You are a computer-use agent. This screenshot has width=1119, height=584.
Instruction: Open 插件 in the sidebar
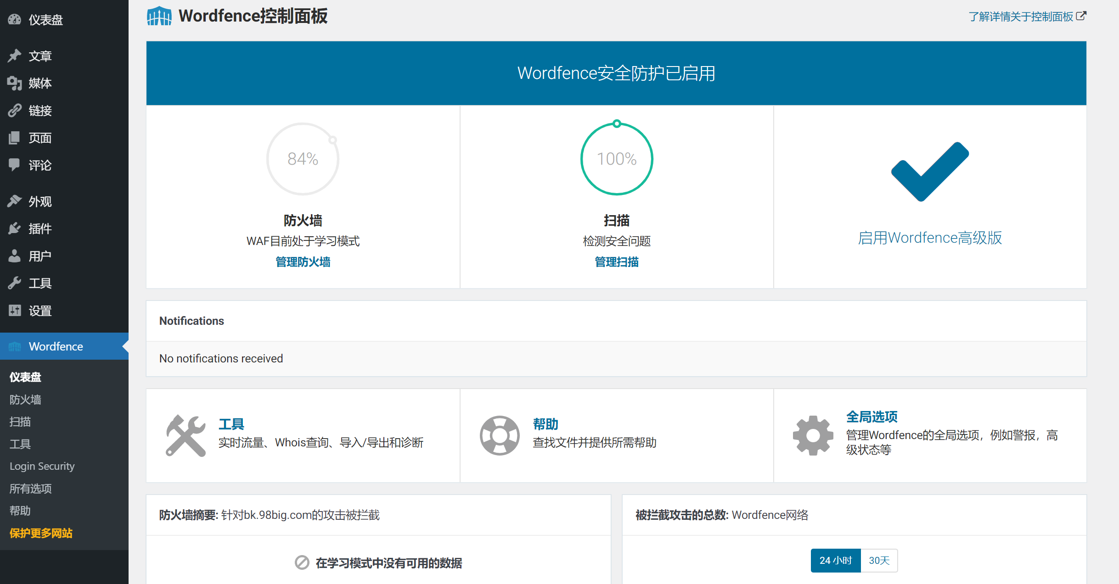point(40,228)
